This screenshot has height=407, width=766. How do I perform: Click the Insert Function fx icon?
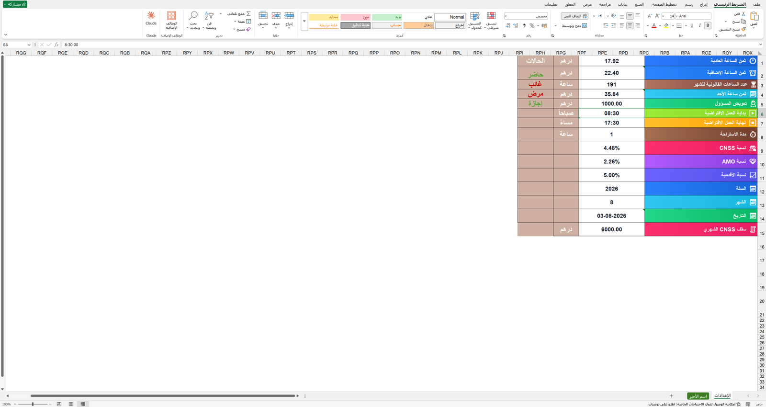56,45
